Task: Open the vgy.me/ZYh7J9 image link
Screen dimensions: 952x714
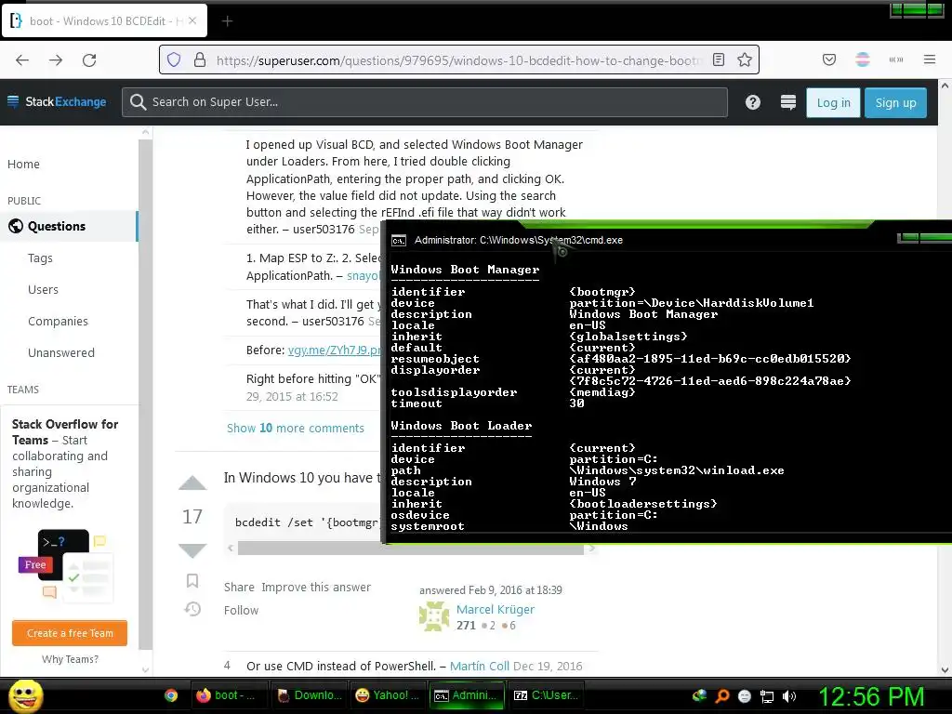Action: pyautogui.click(x=334, y=350)
